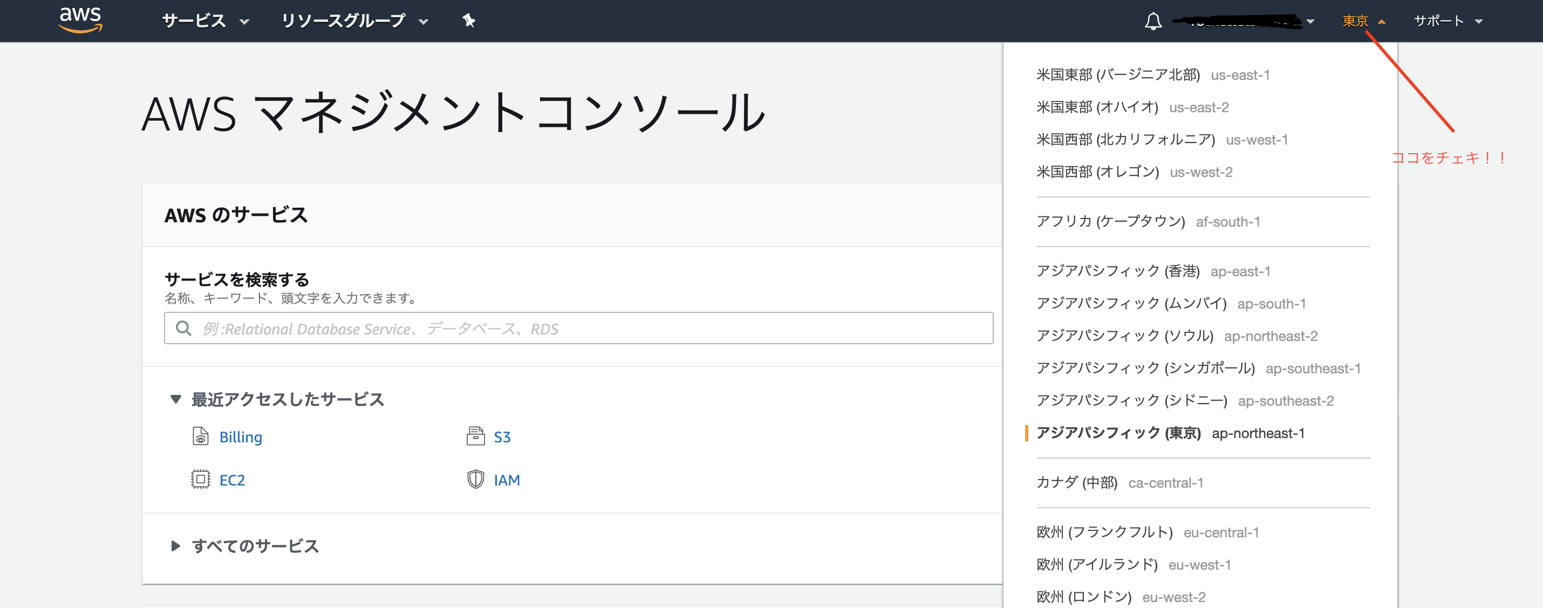Screen dimensions: 1543x608
Task: Click the S3 bucket icon
Action: (x=476, y=436)
